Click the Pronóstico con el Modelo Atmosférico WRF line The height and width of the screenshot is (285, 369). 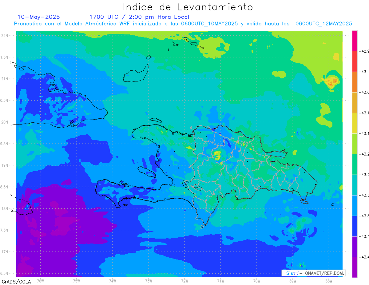pyautogui.click(x=183, y=24)
